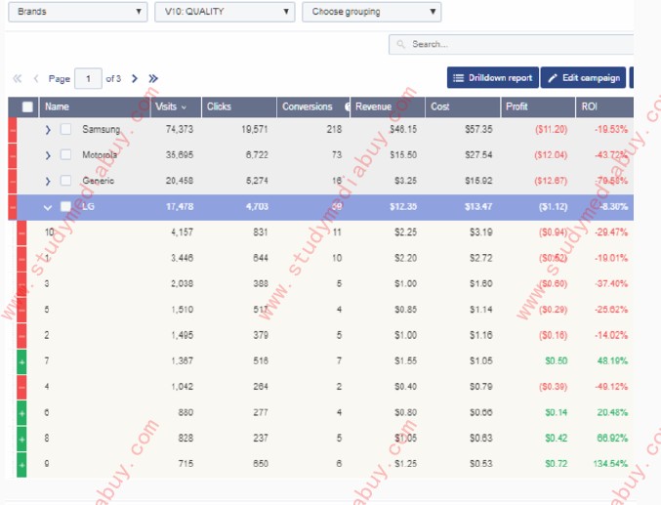661x505 pixels.
Task: Click the Conversions info icon
Action: pos(348,106)
